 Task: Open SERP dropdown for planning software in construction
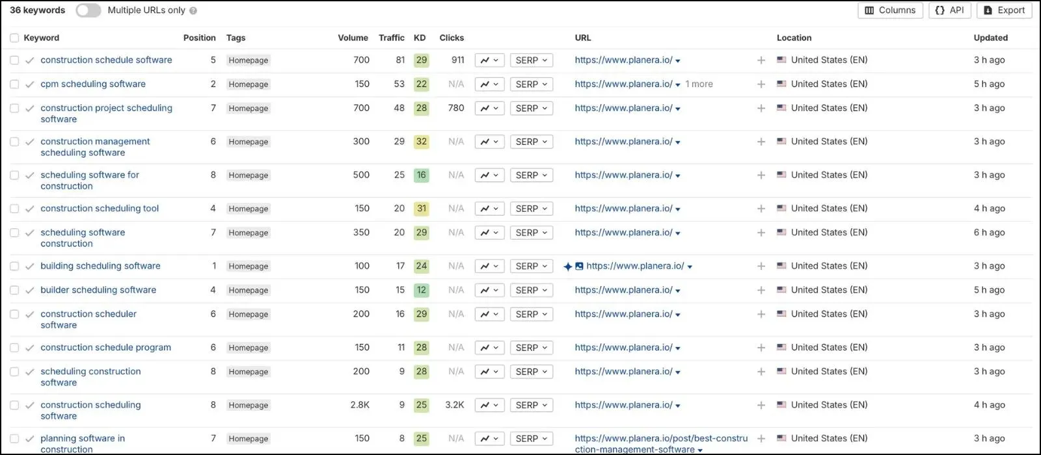(532, 439)
